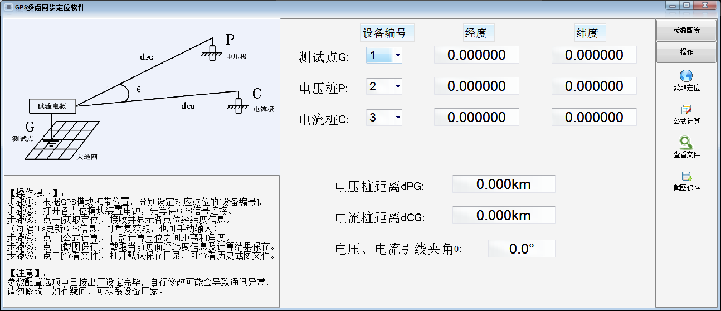Click the app icon in title bar

[8, 7]
